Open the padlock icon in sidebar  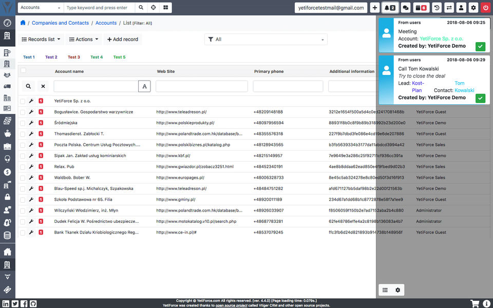[x=7, y=197]
